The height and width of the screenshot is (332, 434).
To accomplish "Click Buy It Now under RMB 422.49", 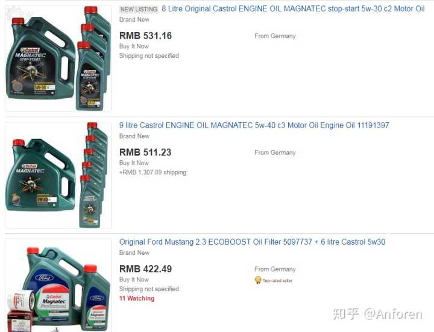I will coord(134,280).
